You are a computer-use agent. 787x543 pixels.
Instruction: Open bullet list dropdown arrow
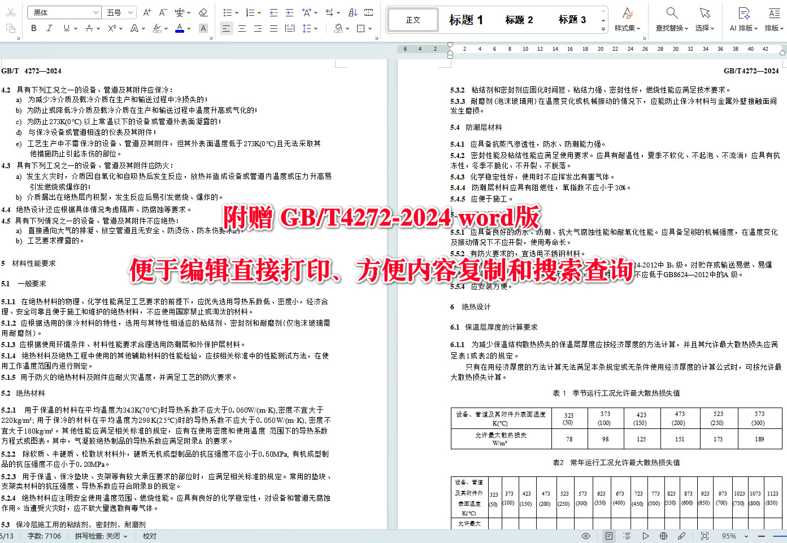click(237, 12)
